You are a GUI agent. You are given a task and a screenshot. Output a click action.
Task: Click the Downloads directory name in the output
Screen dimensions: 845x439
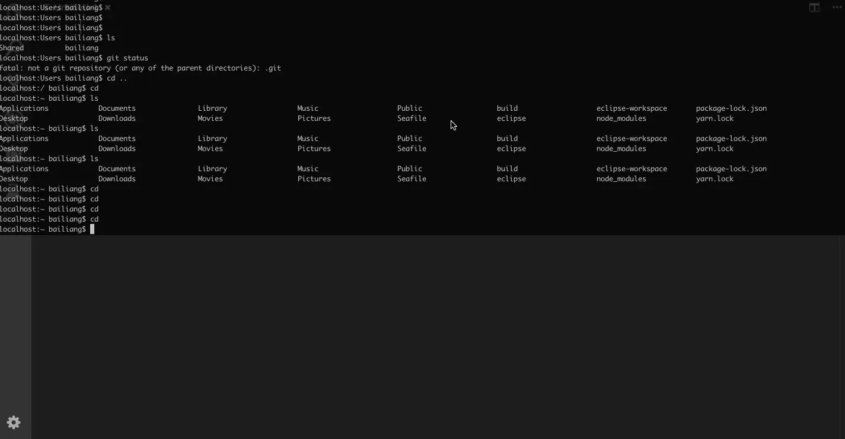point(117,118)
